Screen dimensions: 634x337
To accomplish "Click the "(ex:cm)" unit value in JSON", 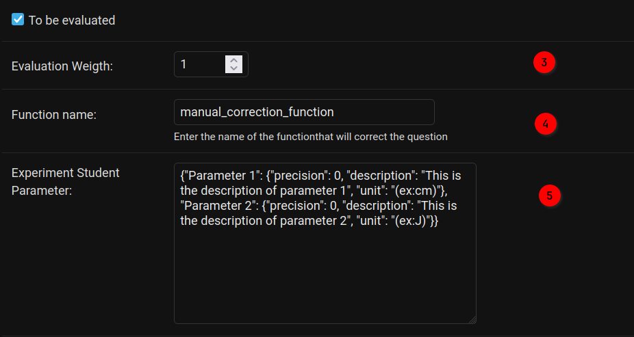I will pos(418,191).
